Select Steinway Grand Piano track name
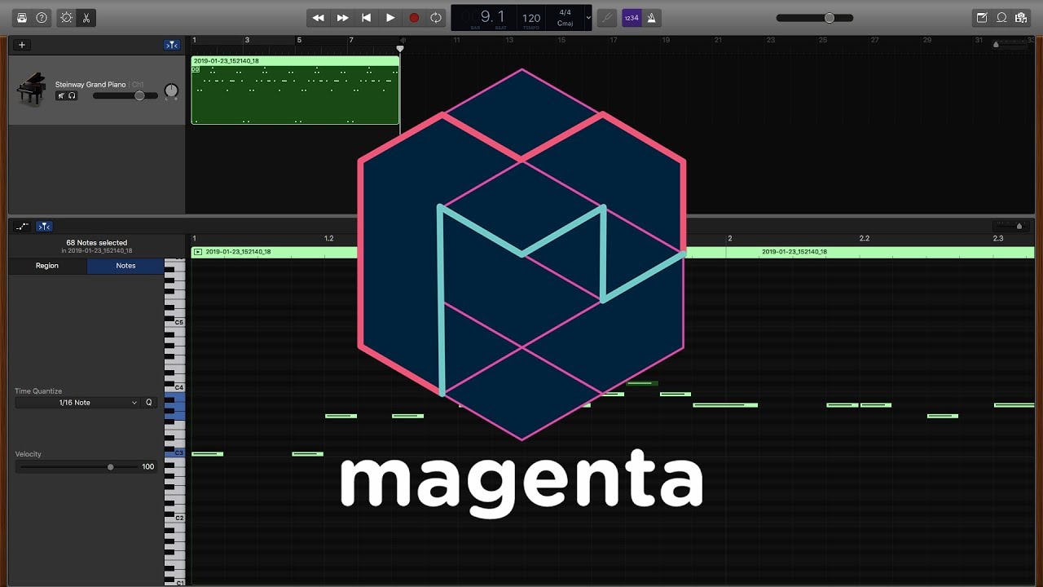The width and height of the screenshot is (1043, 587). 90,84
